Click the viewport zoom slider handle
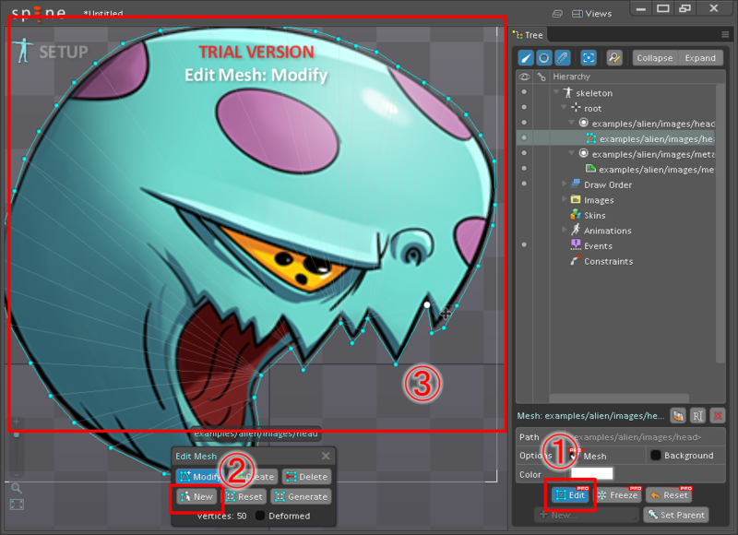The image size is (738, 535). (17, 434)
